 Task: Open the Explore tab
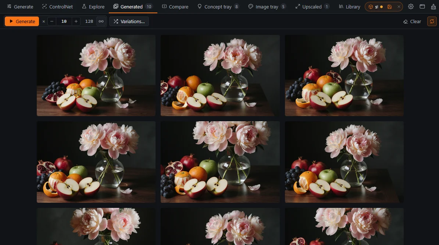point(93,7)
